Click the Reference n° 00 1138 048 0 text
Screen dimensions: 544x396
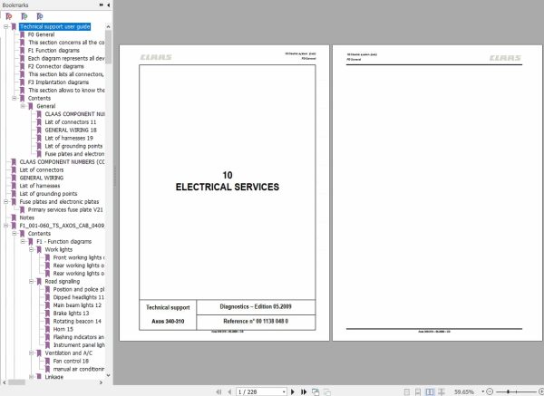click(x=256, y=322)
